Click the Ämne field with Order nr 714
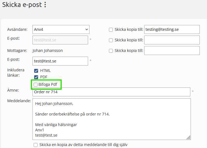207x148 pixels. (111, 92)
